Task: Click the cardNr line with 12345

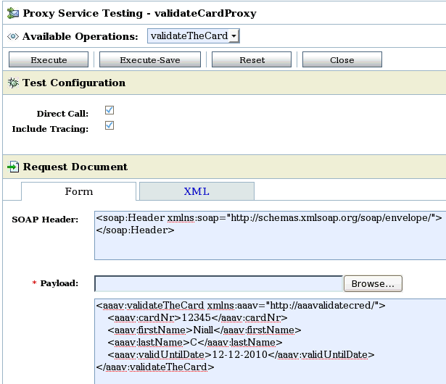Action: [x=197, y=317]
